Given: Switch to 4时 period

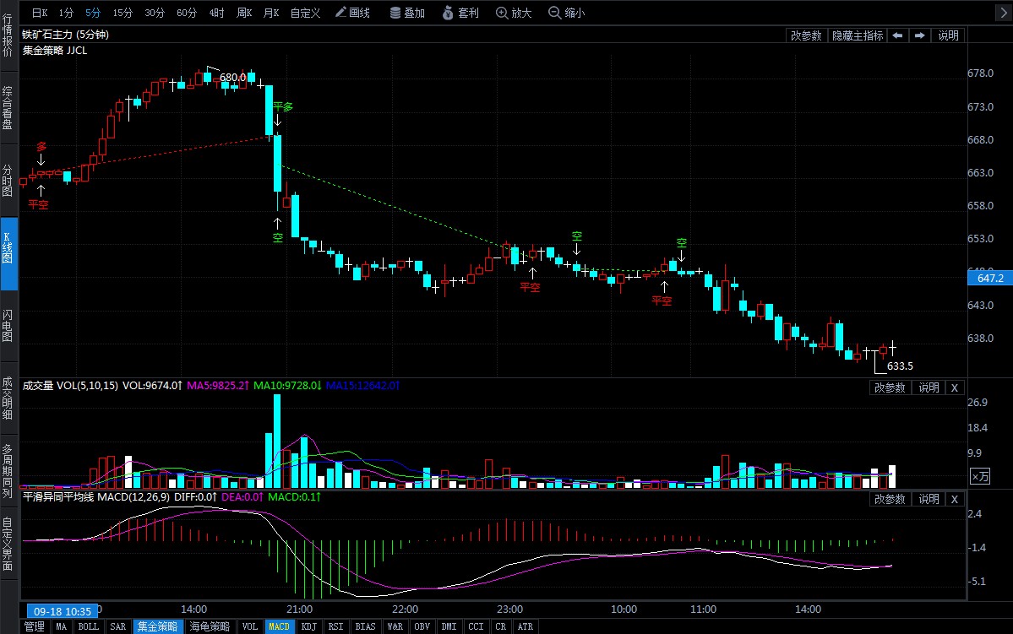Looking at the screenshot, I should pos(216,13).
